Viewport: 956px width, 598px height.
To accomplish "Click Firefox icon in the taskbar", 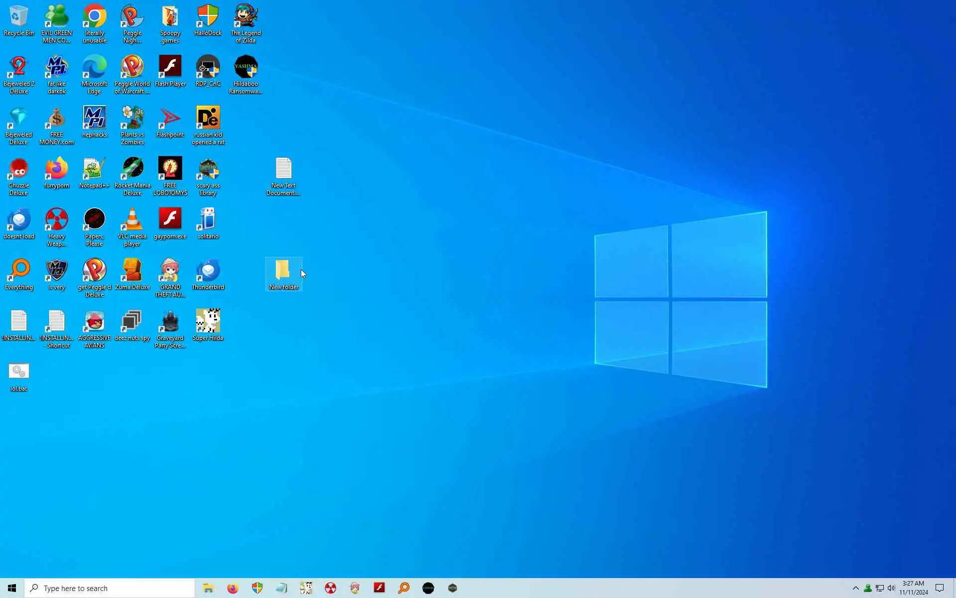I will (x=233, y=588).
